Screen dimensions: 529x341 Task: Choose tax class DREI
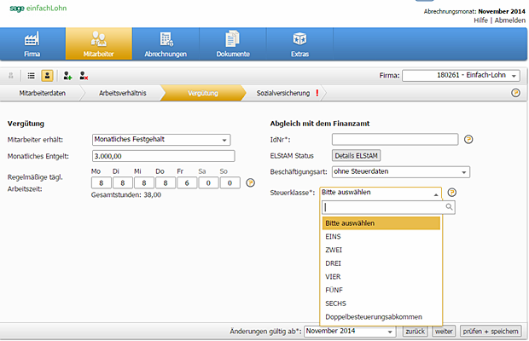pos(381,263)
